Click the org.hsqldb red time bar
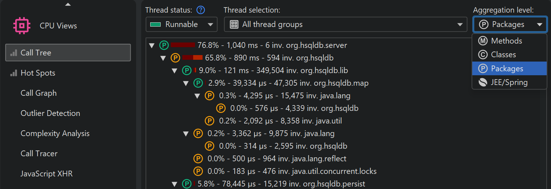 (192, 58)
